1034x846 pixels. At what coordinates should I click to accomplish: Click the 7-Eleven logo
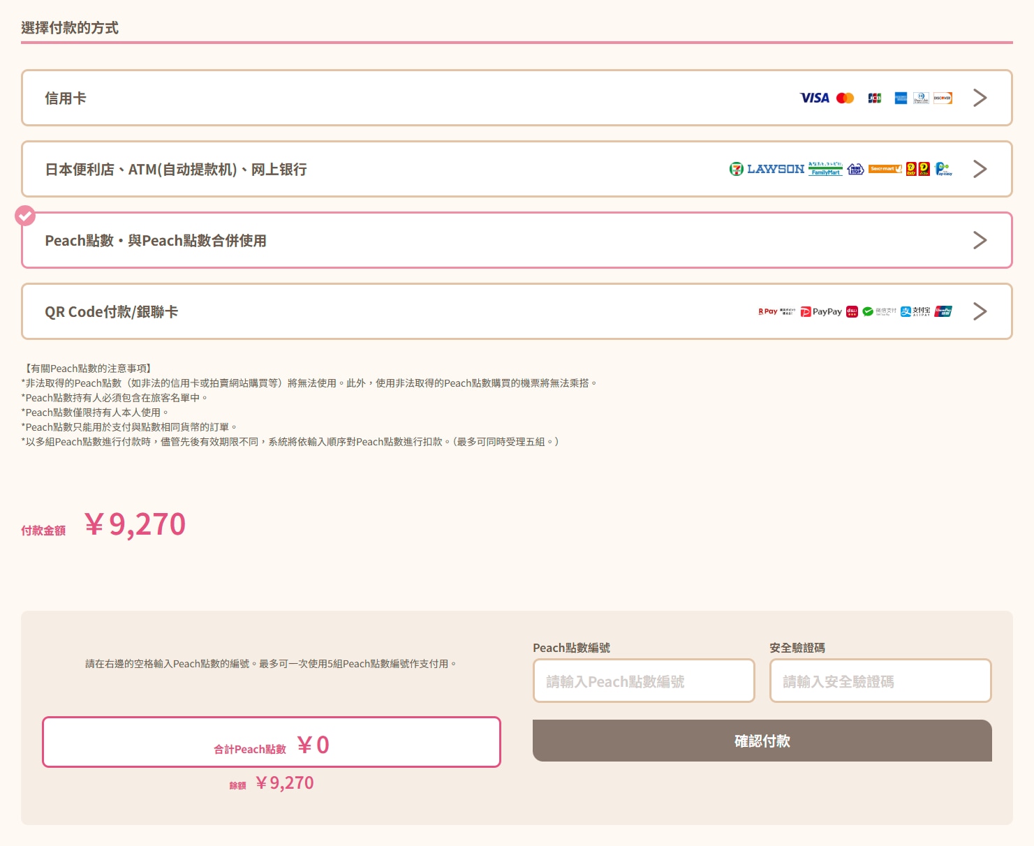point(737,169)
